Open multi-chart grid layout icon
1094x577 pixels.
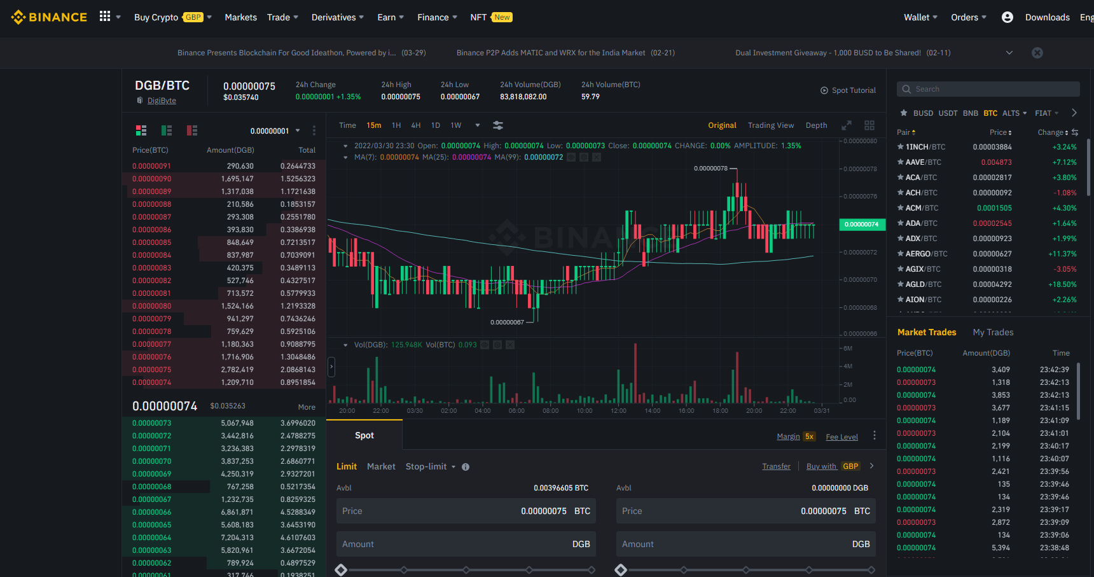coord(869,125)
